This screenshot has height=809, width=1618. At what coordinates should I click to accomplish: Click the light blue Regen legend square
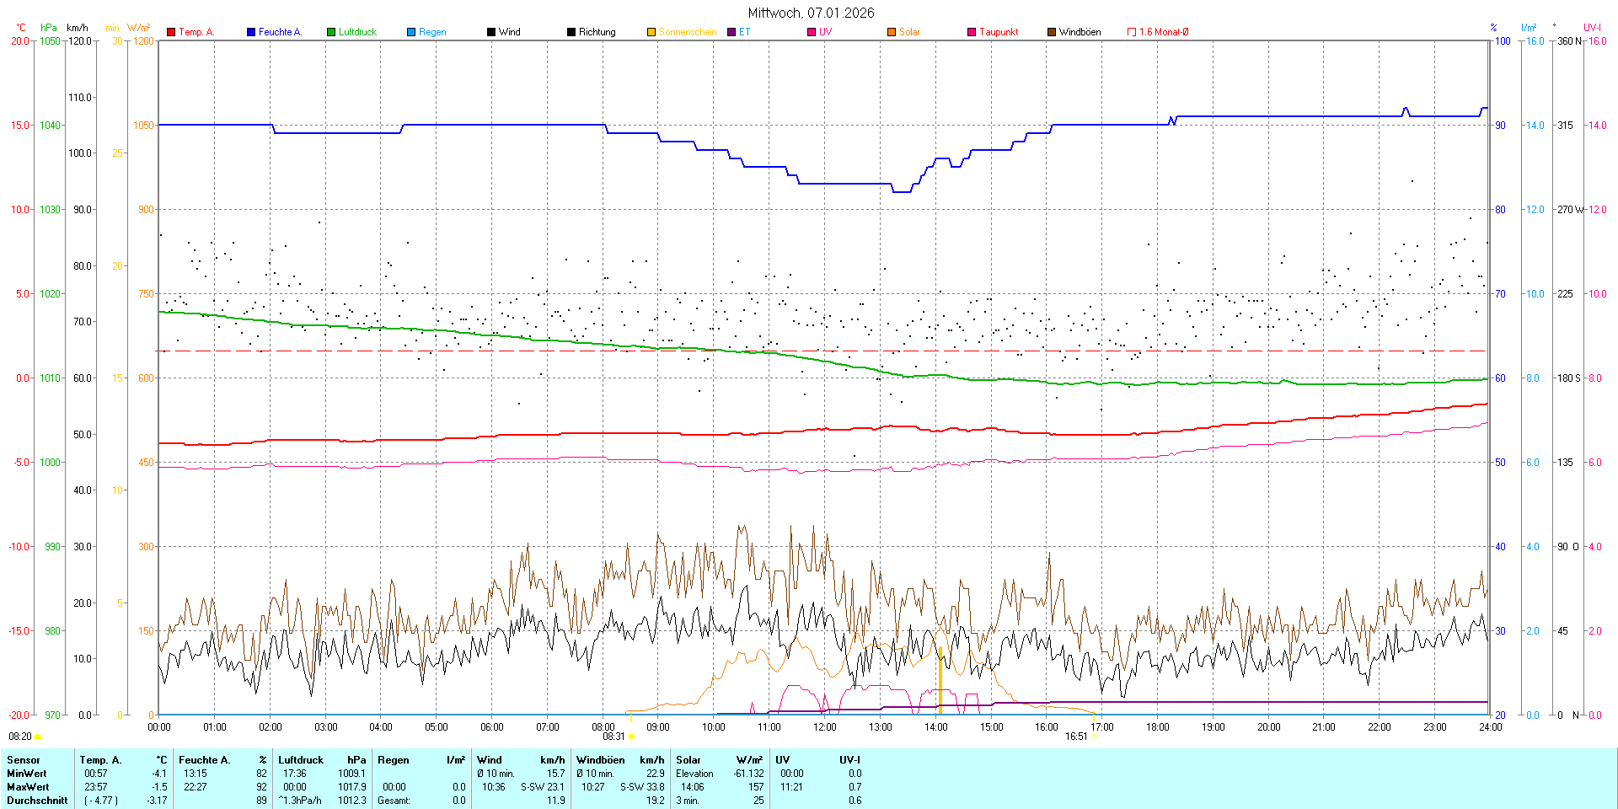pyautogui.click(x=411, y=32)
